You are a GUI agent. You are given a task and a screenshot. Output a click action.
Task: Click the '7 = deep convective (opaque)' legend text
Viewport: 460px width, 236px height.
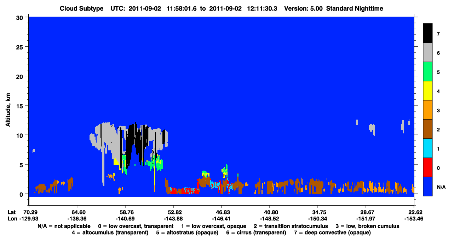coord(332,232)
